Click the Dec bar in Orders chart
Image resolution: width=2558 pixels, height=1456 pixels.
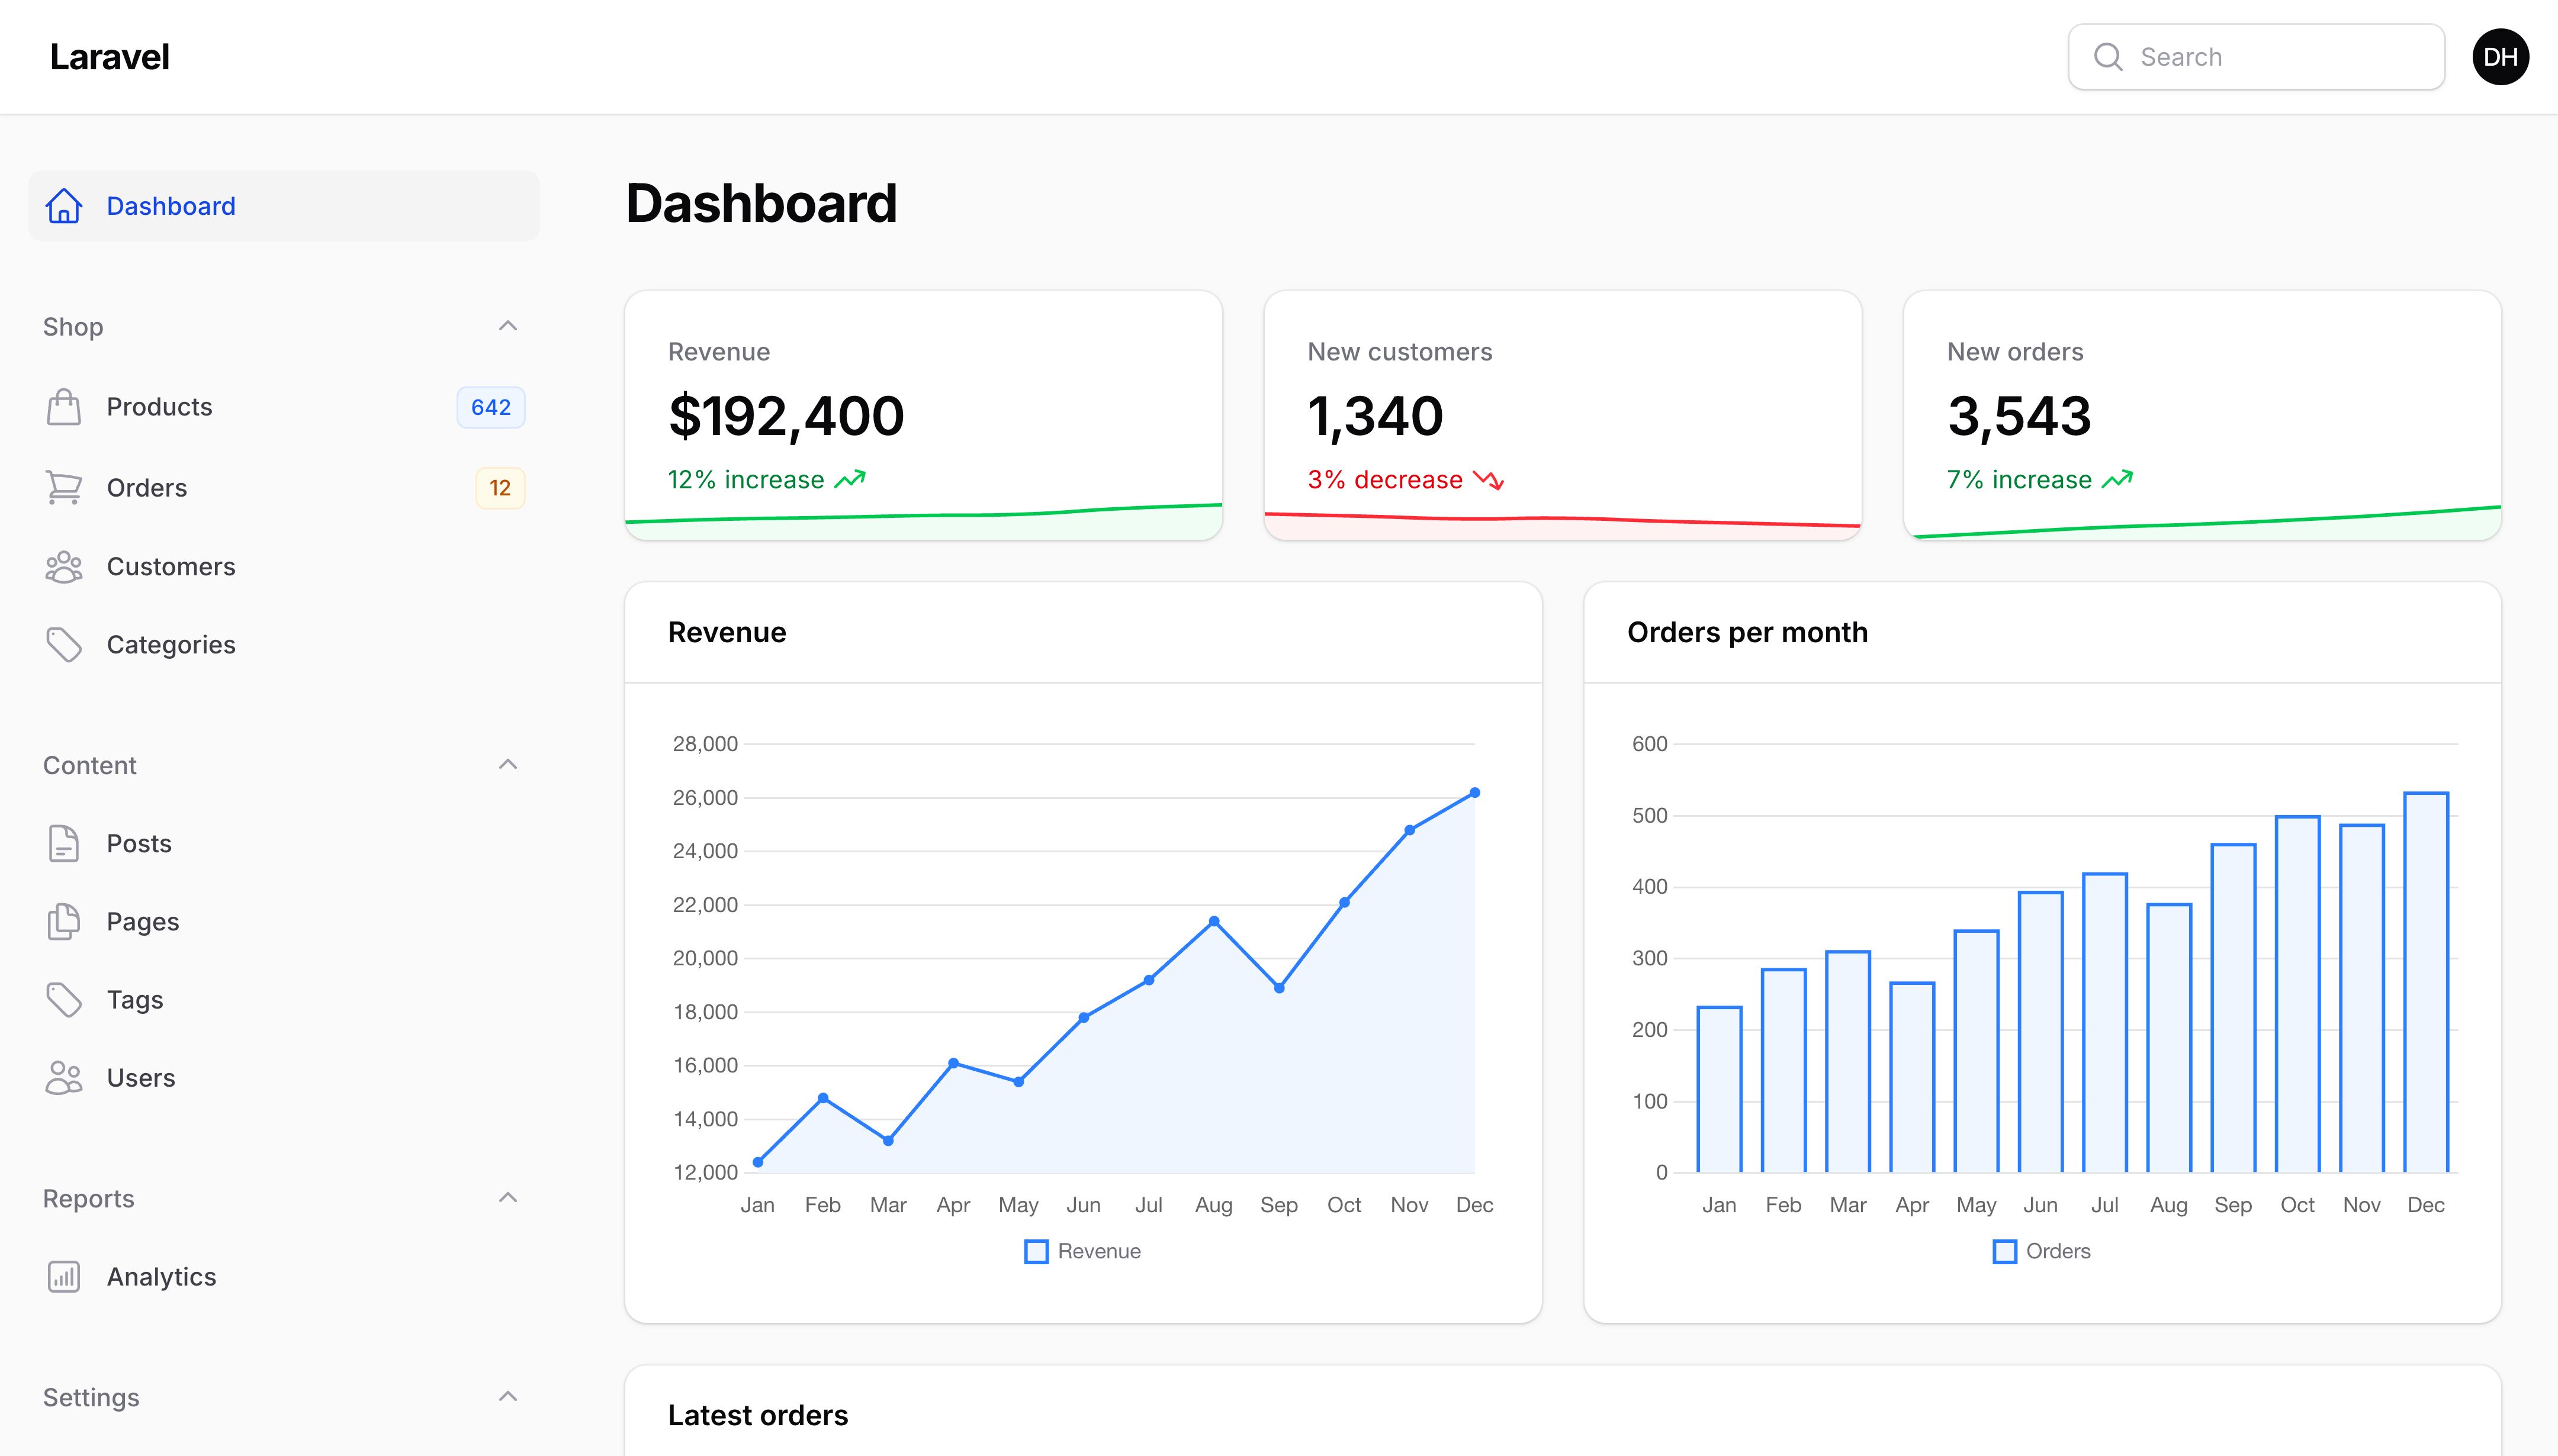(2426, 983)
